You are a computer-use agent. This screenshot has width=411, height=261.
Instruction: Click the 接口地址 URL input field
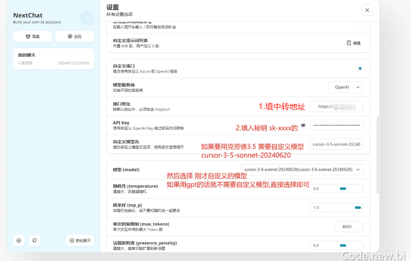pyautogui.click(x=336, y=106)
